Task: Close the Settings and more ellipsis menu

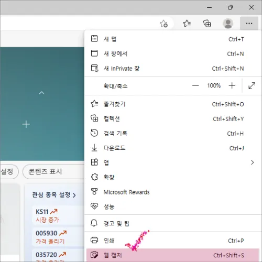Action: [x=249, y=24]
